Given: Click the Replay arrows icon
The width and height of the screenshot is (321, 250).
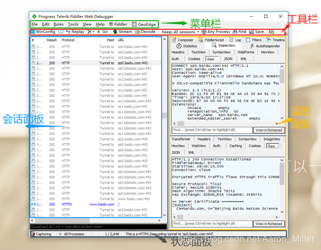Looking at the screenshot, I should point(68,32).
